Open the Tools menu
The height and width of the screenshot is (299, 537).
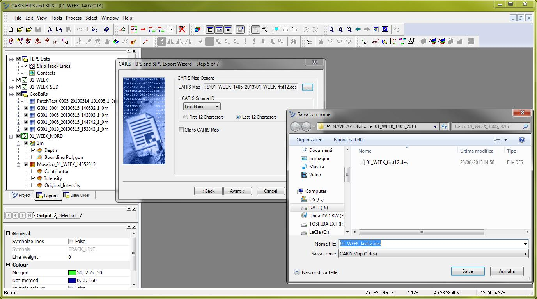click(x=56, y=18)
